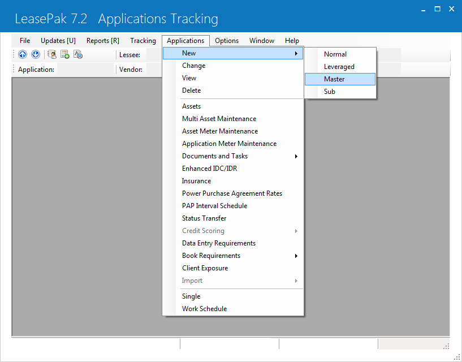The image size is (462, 362).
Task: Select Insurance menu entry
Action: 233,181
